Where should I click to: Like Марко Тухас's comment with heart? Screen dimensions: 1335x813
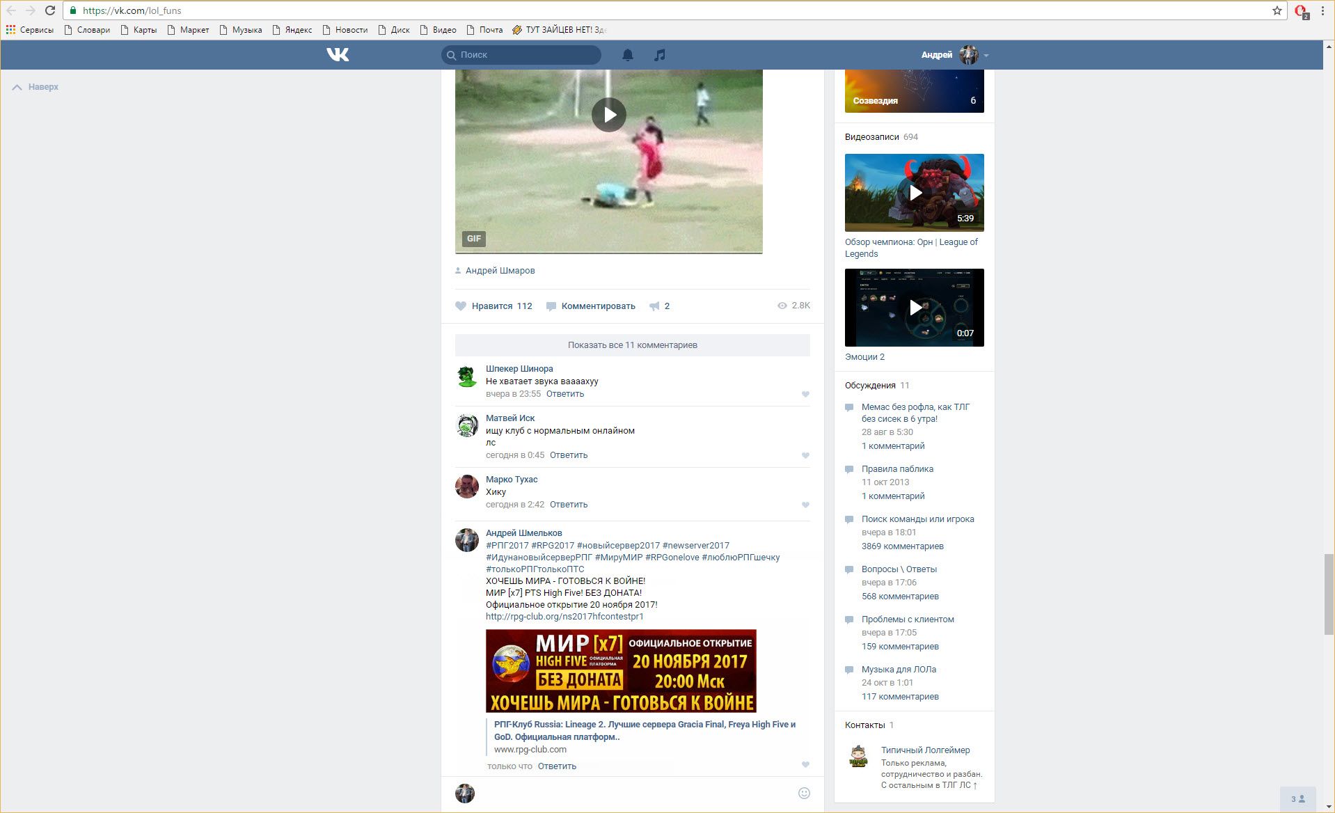pos(805,505)
